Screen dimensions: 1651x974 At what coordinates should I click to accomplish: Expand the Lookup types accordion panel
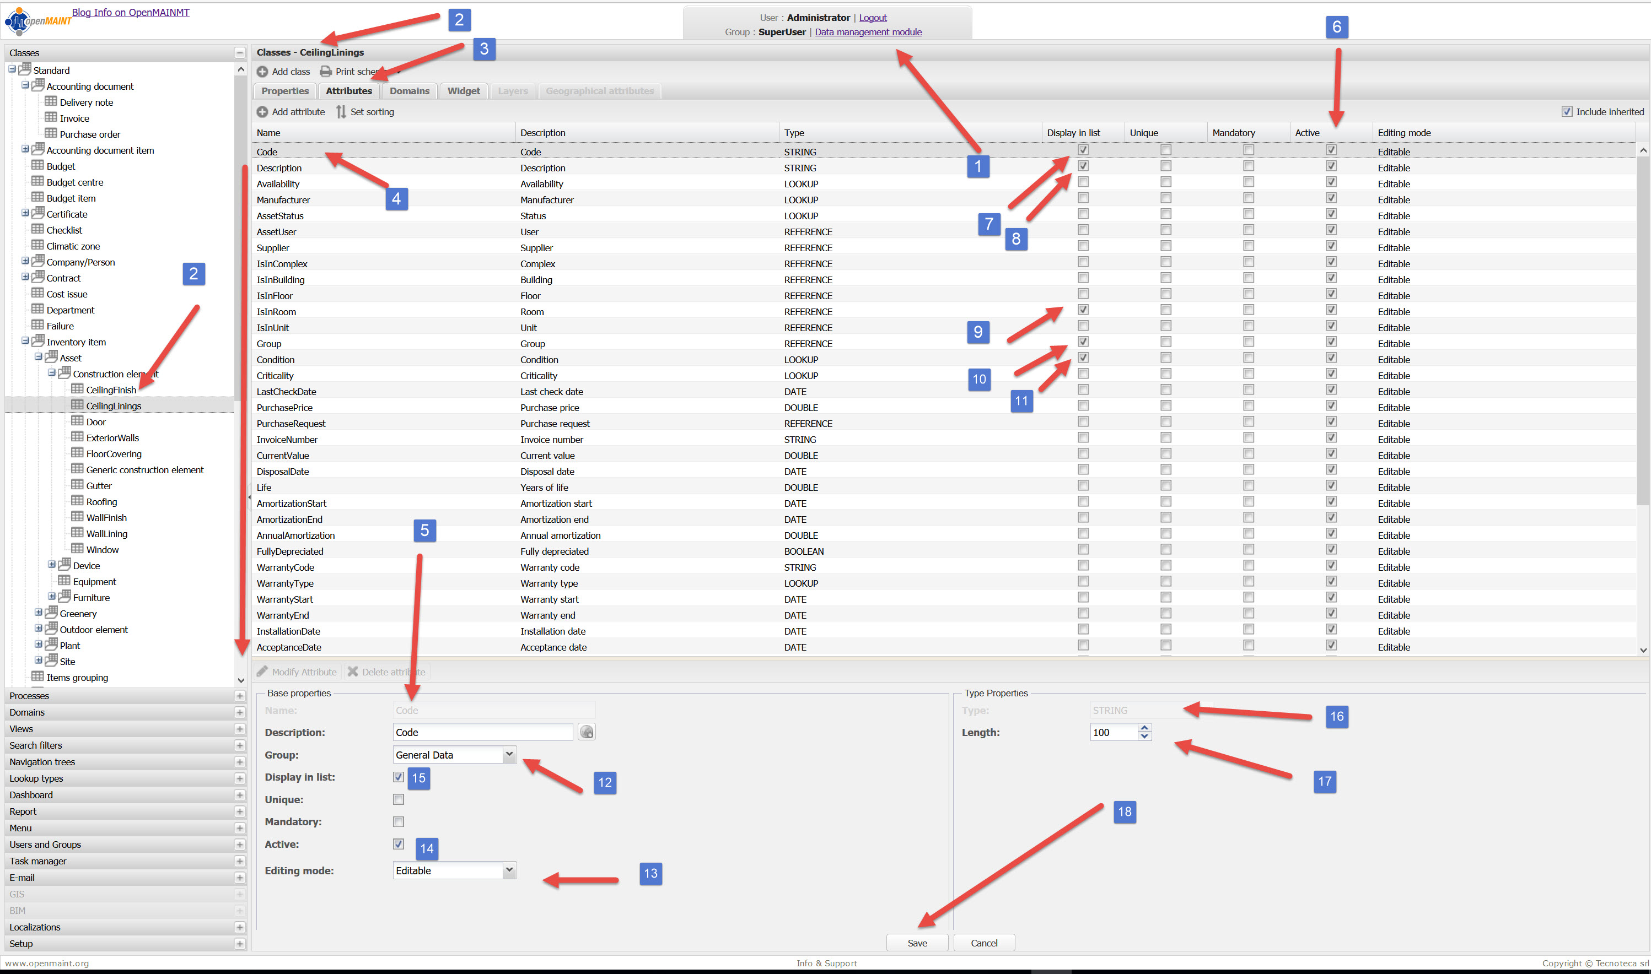[240, 778]
